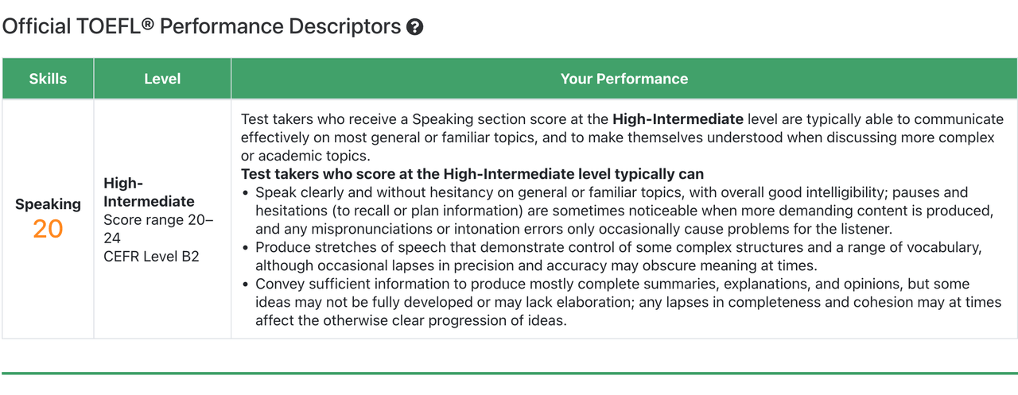The image size is (1018, 395).
Task: Click the phrase "clear progression of ideas"
Action: (x=486, y=320)
